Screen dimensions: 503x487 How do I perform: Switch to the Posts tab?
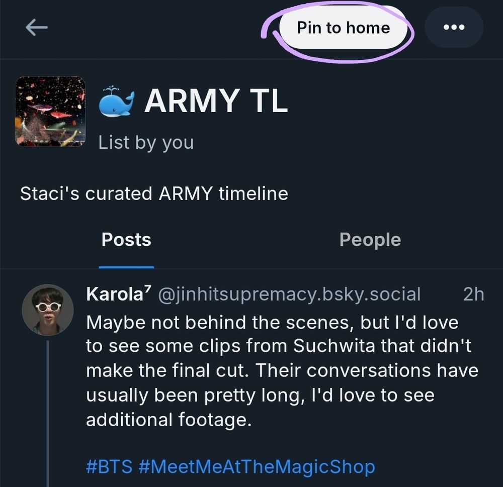coord(126,240)
